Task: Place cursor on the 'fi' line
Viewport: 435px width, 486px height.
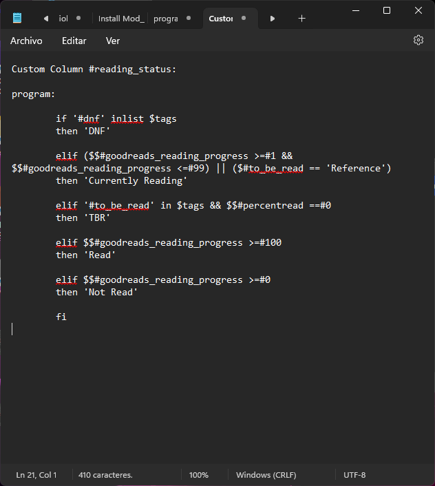Action: pyautogui.click(x=61, y=317)
